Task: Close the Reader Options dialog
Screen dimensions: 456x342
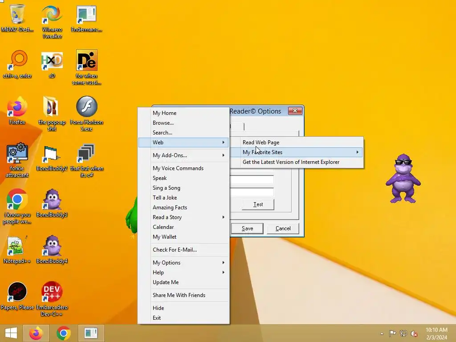Action: [x=295, y=111]
